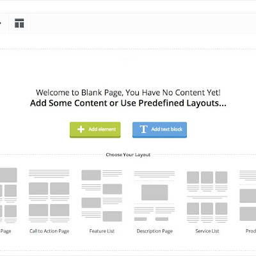The image size is (256, 256).
Task: Select the Call to Action Page layout thumbnail
Action: (49, 196)
